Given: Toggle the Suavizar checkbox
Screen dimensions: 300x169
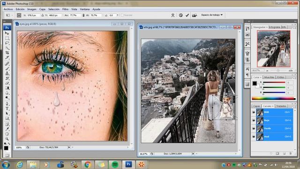Looking at the screenshot, I should point(122,15).
